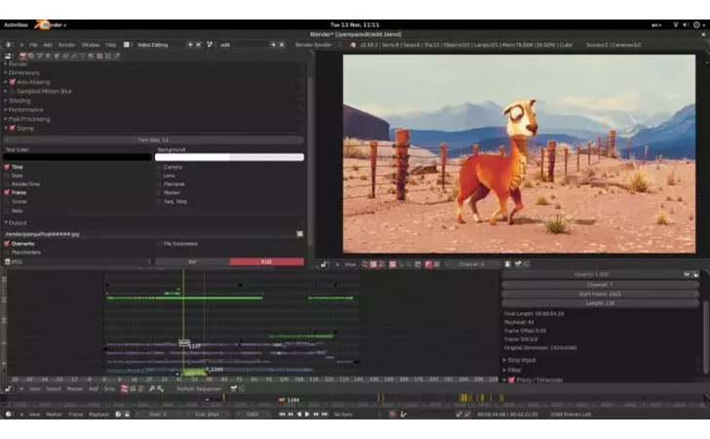Add a new screen layout with plus icon

tap(190, 45)
